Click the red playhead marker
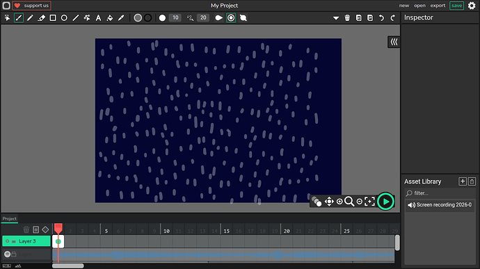The width and height of the screenshot is (480, 269). (x=58, y=228)
